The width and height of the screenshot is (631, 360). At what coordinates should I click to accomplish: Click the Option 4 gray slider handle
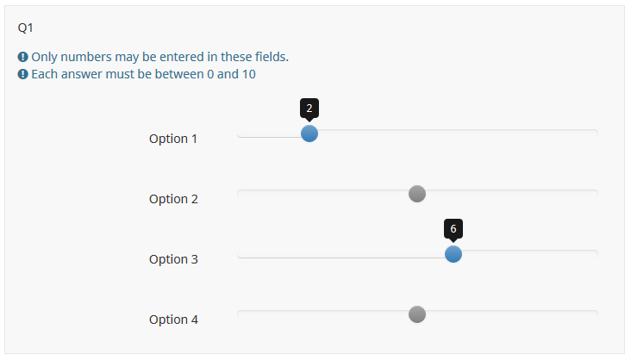pos(417,314)
